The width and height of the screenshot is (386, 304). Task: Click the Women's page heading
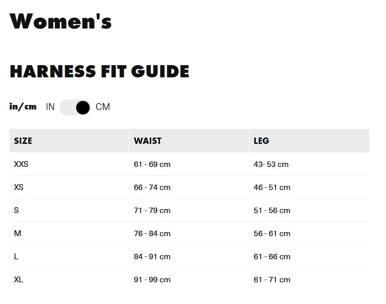coord(61,21)
